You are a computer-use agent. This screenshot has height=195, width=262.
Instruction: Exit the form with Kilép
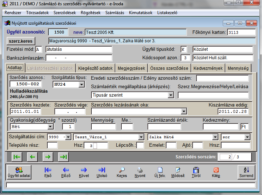coord(216,172)
